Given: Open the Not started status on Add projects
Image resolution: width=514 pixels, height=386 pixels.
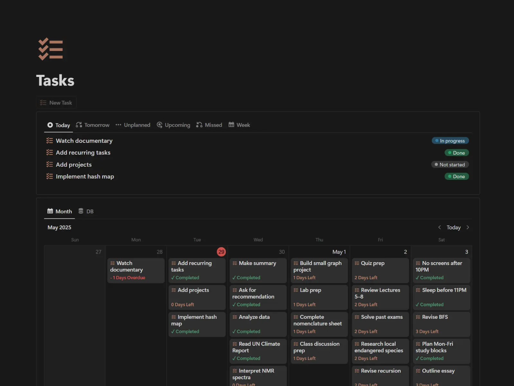Looking at the screenshot, I should pos(450,164).
